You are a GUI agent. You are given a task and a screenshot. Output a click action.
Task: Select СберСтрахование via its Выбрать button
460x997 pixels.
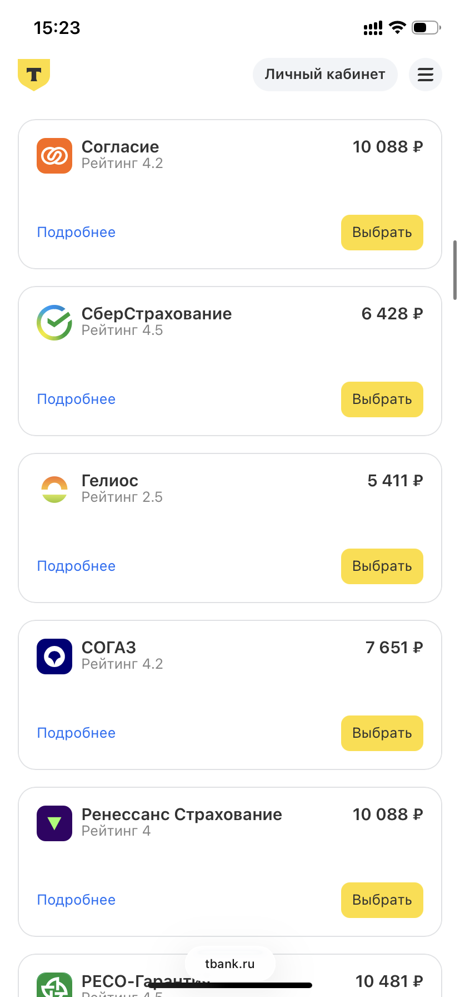pos(382,399)
